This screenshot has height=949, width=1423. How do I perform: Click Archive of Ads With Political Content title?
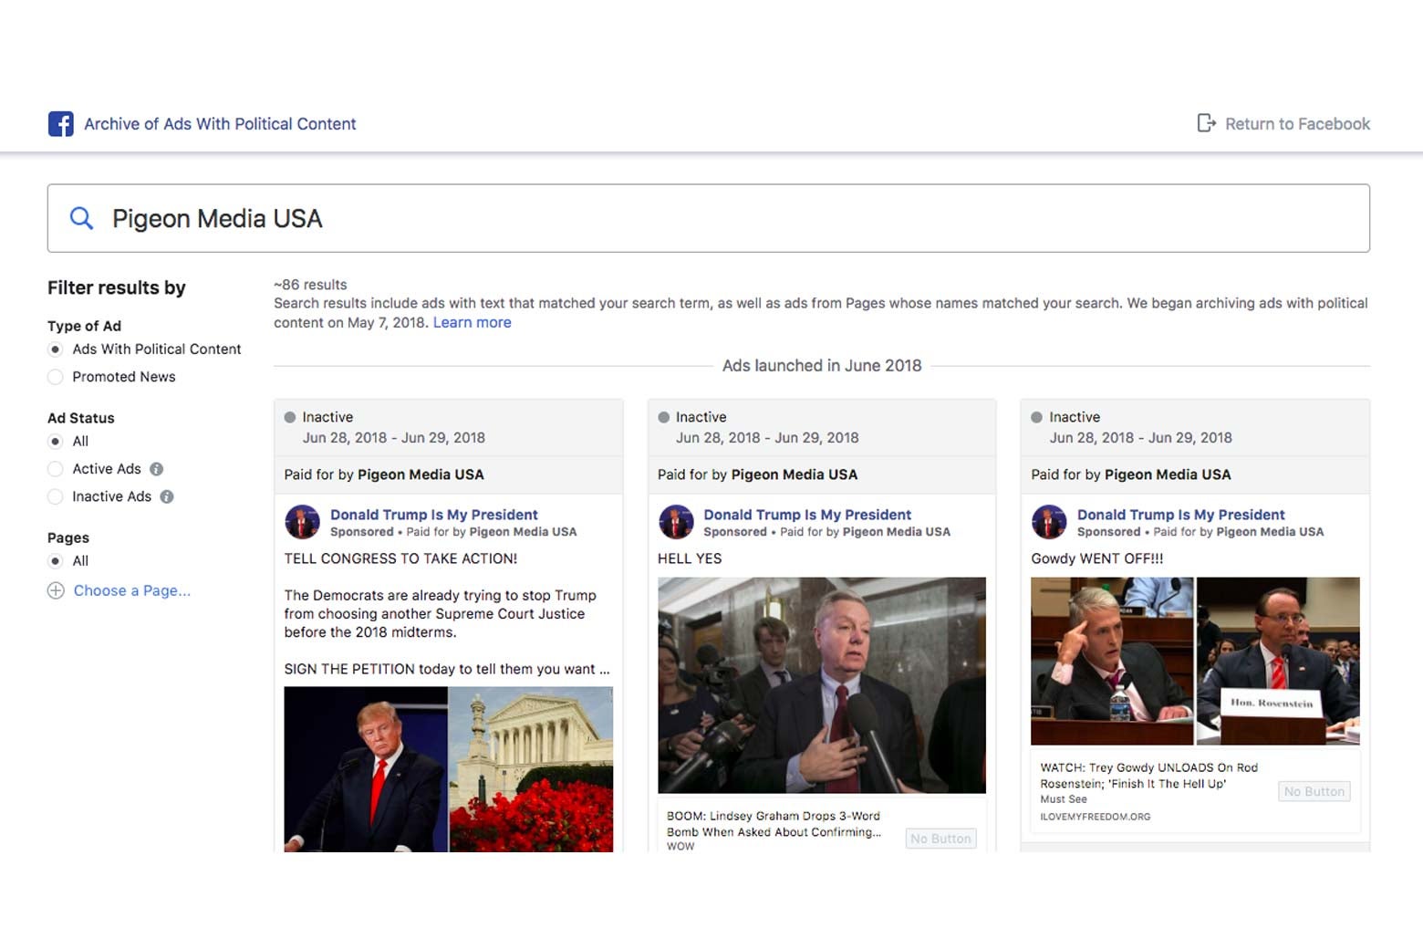(220, 124)
